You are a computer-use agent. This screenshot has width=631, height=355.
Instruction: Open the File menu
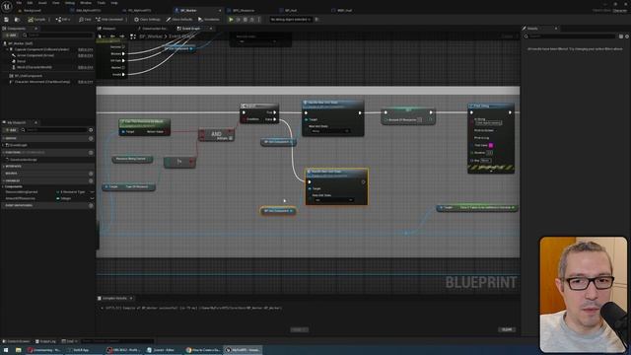point(19,3)
